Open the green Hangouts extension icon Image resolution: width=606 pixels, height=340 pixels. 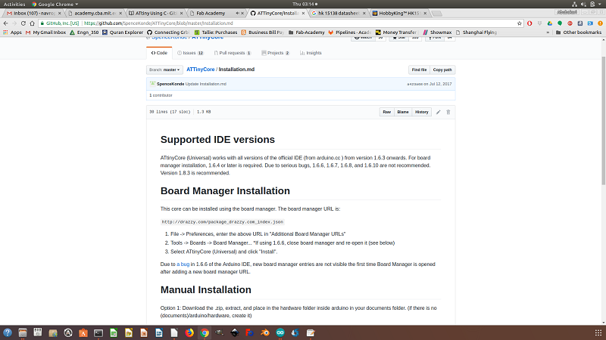pos(560,23)
